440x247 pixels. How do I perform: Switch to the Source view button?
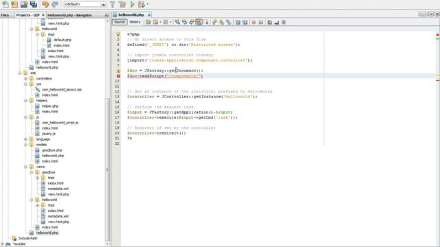[119, 22]
